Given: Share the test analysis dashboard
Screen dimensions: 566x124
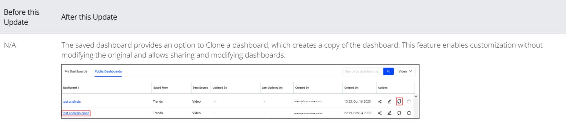Looking at the screenshot, I should (x=380, y=102).
